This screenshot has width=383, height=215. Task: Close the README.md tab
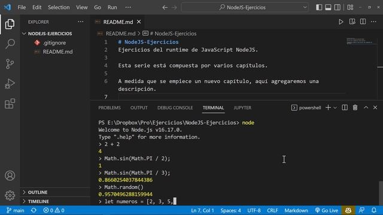(x=139, y=22)
